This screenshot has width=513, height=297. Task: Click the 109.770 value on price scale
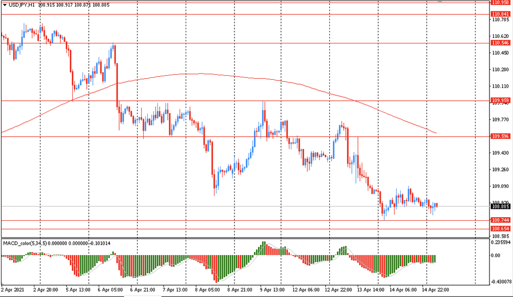pyautogui.click(x=501, y=120)
